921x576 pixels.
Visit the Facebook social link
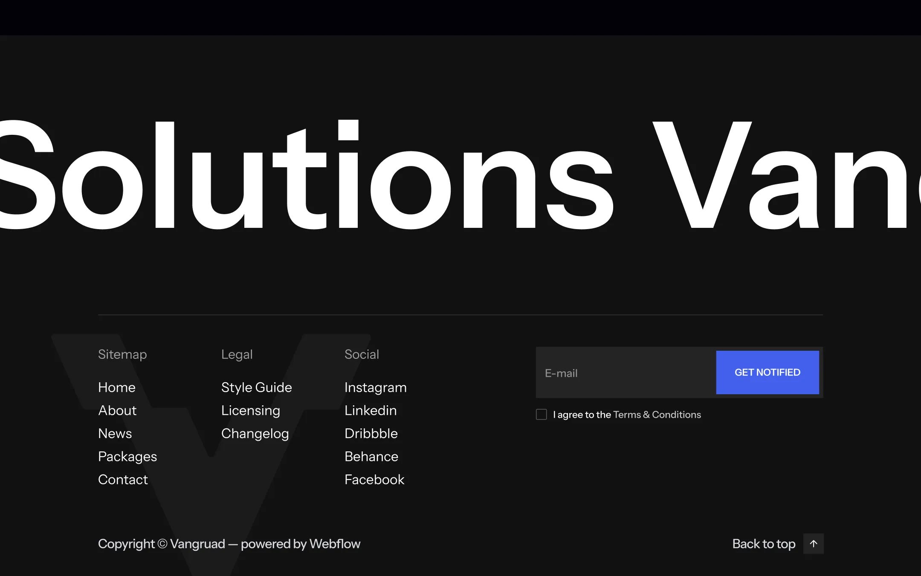pyautogui.click(x=374, y=480)
